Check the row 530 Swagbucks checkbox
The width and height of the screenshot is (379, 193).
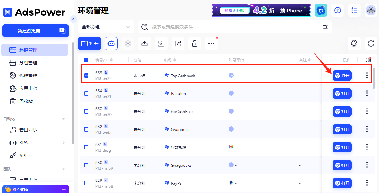point(86,165)
